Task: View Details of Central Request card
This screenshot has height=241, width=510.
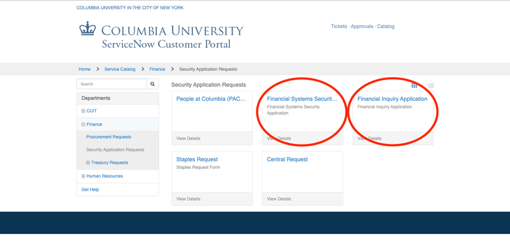Action: [279, 199]
